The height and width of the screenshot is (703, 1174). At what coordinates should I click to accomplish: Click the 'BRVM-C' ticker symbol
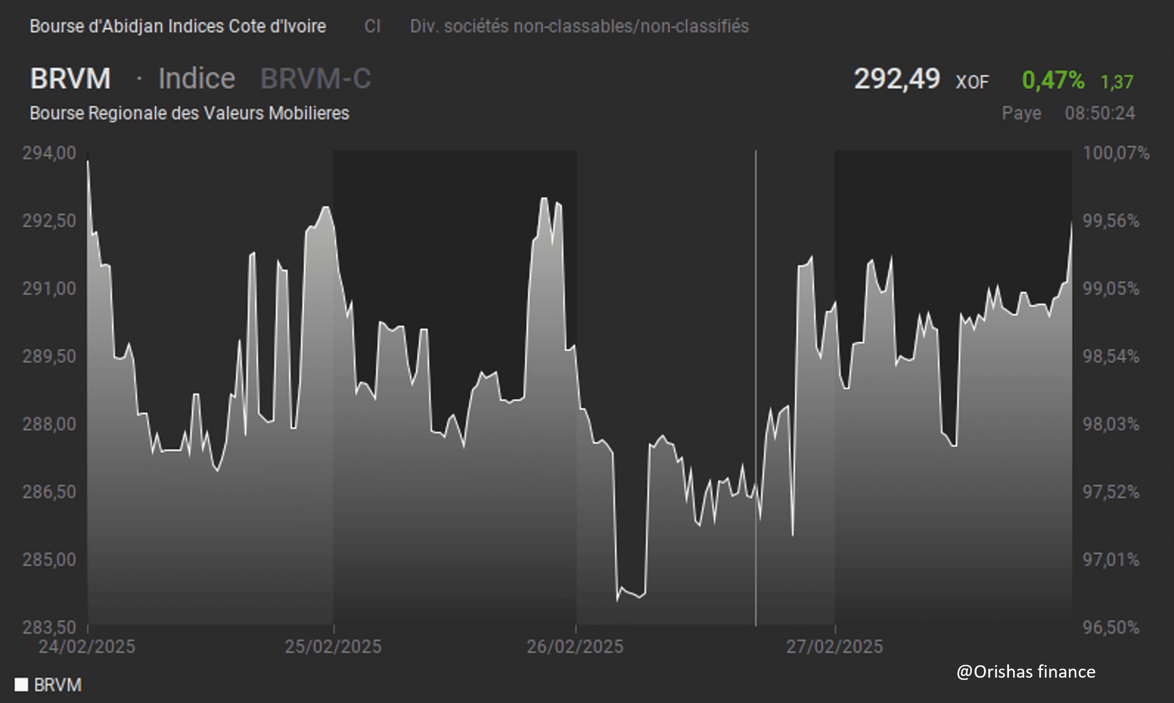(315, 78)
